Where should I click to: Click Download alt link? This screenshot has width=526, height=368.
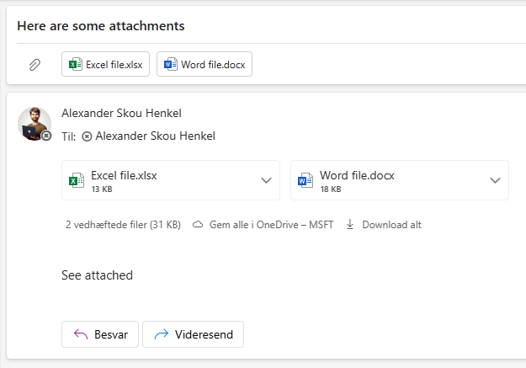pyautogui.click(x=384, y=225)
